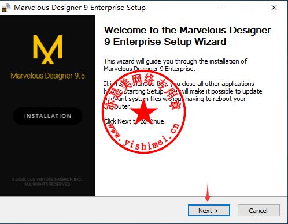Click the yellow M logo
This screenshot has height=224, width=288.
(x=47, y=50)
